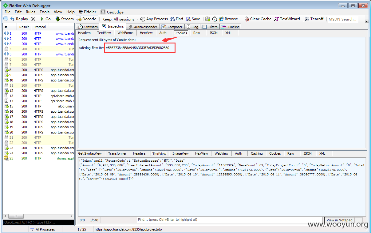Select session row 24

click(39, 153)
